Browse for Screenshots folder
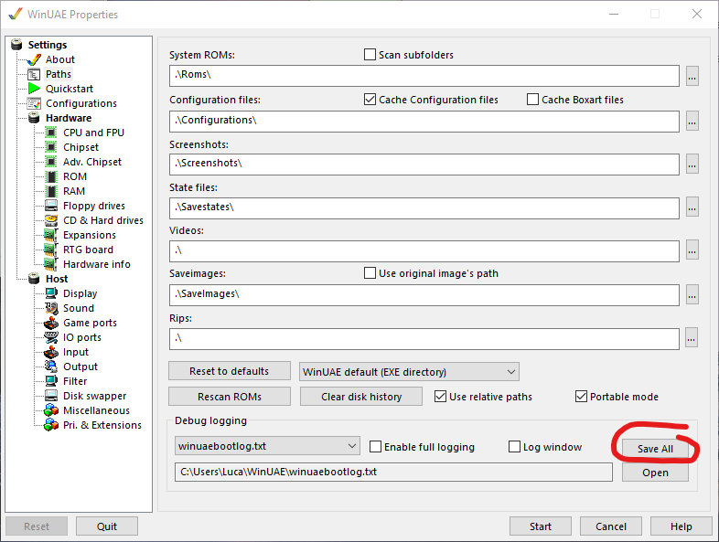Viewport: 719px width, 542px height. 692,164
